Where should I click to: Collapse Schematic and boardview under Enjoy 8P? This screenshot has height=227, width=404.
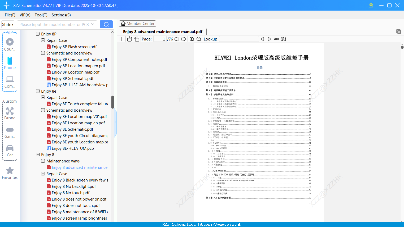pyautogui.click(x=43, y=53)
